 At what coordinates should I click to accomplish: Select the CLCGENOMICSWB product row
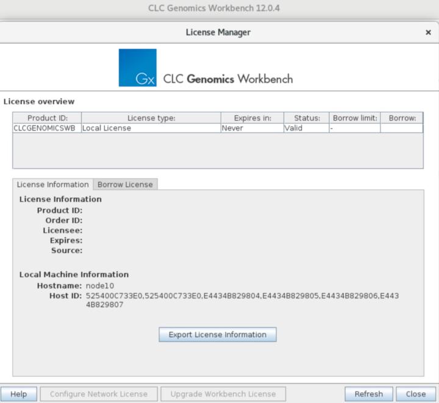[218, 128]
